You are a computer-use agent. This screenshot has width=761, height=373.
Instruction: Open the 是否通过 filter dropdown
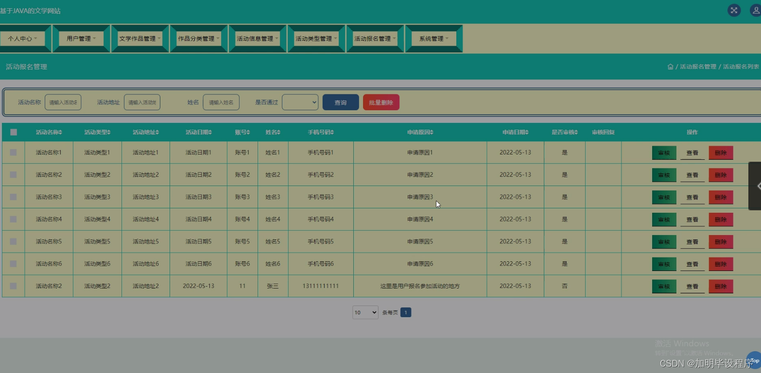click(300, 102)
